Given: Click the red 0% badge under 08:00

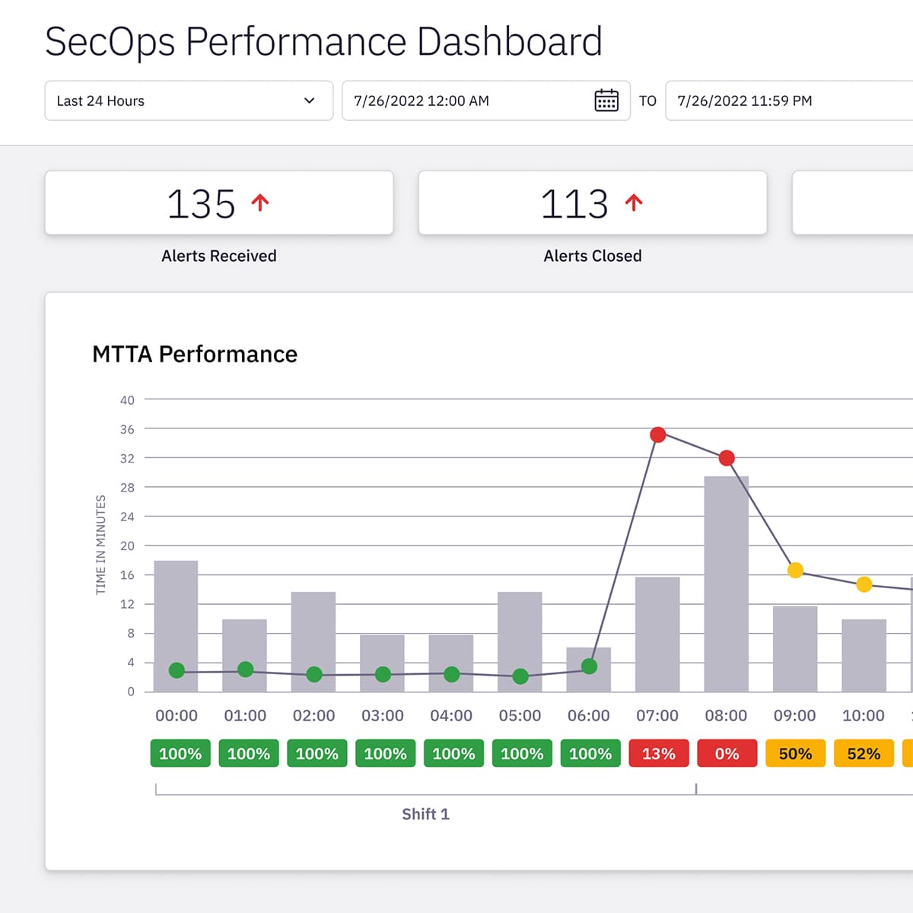Looking at the screenshot, I should click(x=727, y=753).
